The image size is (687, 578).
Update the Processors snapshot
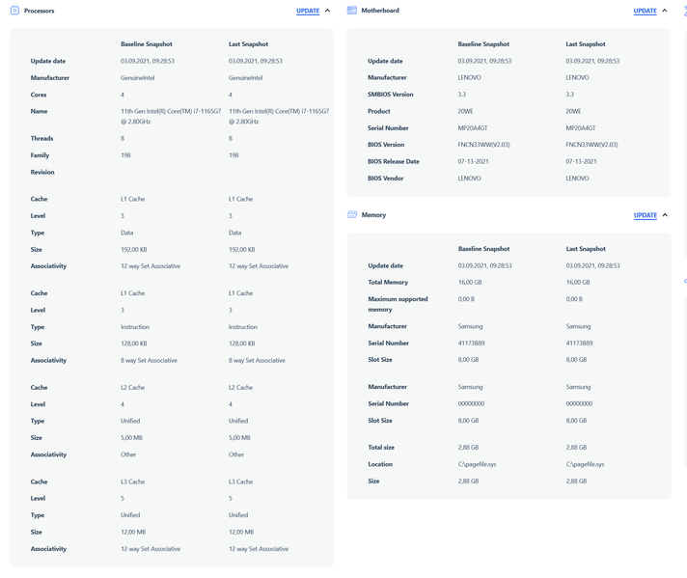pyautogui.click(x=308, y=11)
